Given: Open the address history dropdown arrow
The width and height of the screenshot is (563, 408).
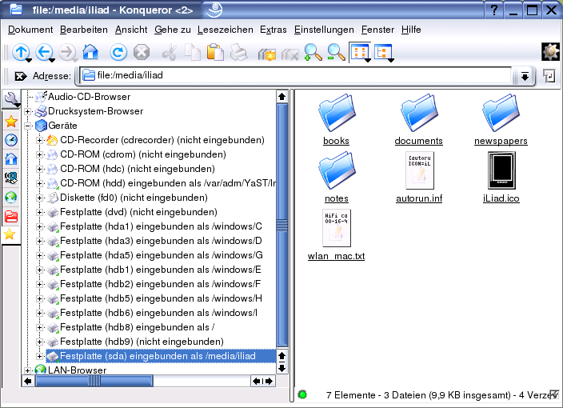Looking at the screenshot, I should coord(525,76).
